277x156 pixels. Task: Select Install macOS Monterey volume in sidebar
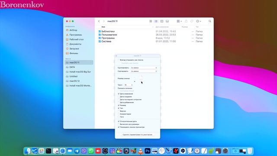click(79, 86)
